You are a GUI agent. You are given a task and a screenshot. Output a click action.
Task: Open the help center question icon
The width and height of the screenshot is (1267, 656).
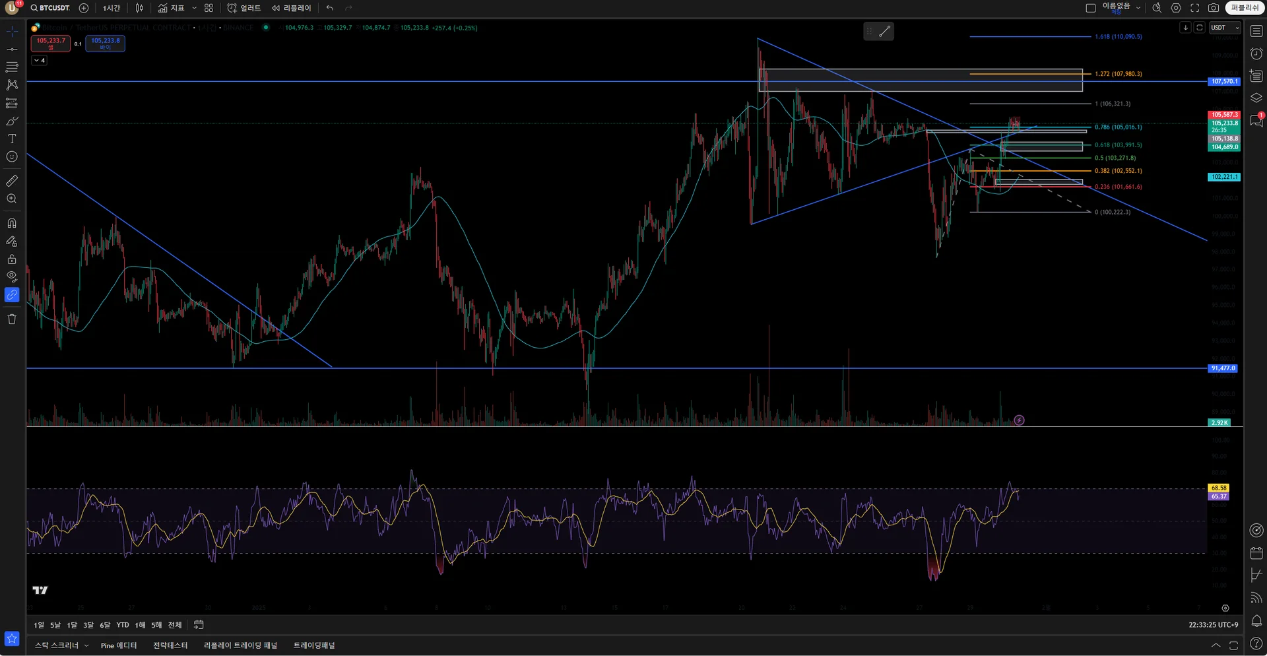(x=1256, y=643)
